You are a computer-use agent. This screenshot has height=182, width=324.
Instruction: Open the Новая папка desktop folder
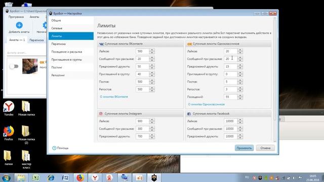pyautogui.click(x=26, y=108)
